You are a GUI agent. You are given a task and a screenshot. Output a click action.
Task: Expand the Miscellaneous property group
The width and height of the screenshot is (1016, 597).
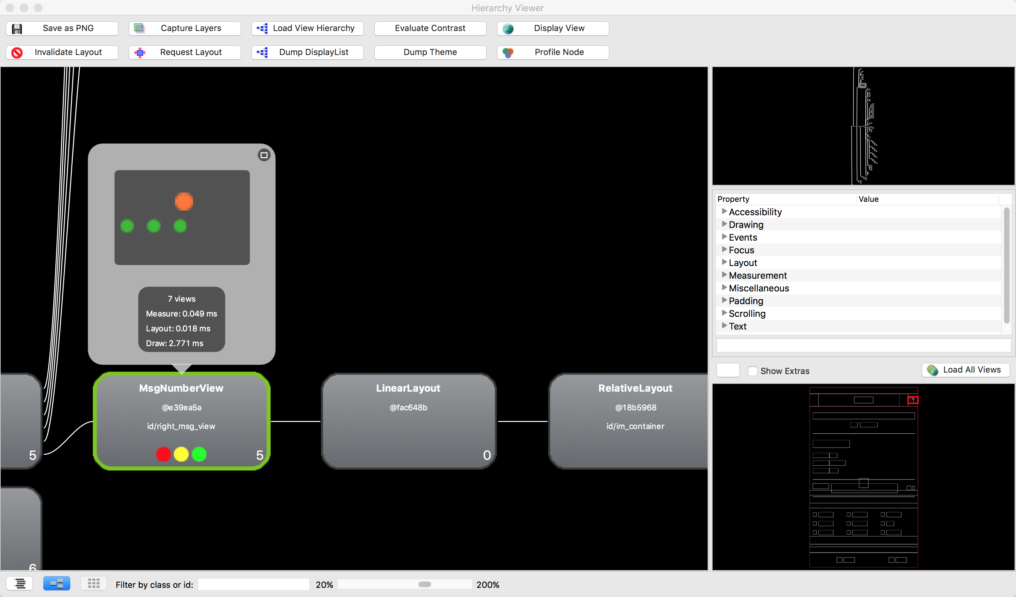pyautogui.click(x=724, y=288)
